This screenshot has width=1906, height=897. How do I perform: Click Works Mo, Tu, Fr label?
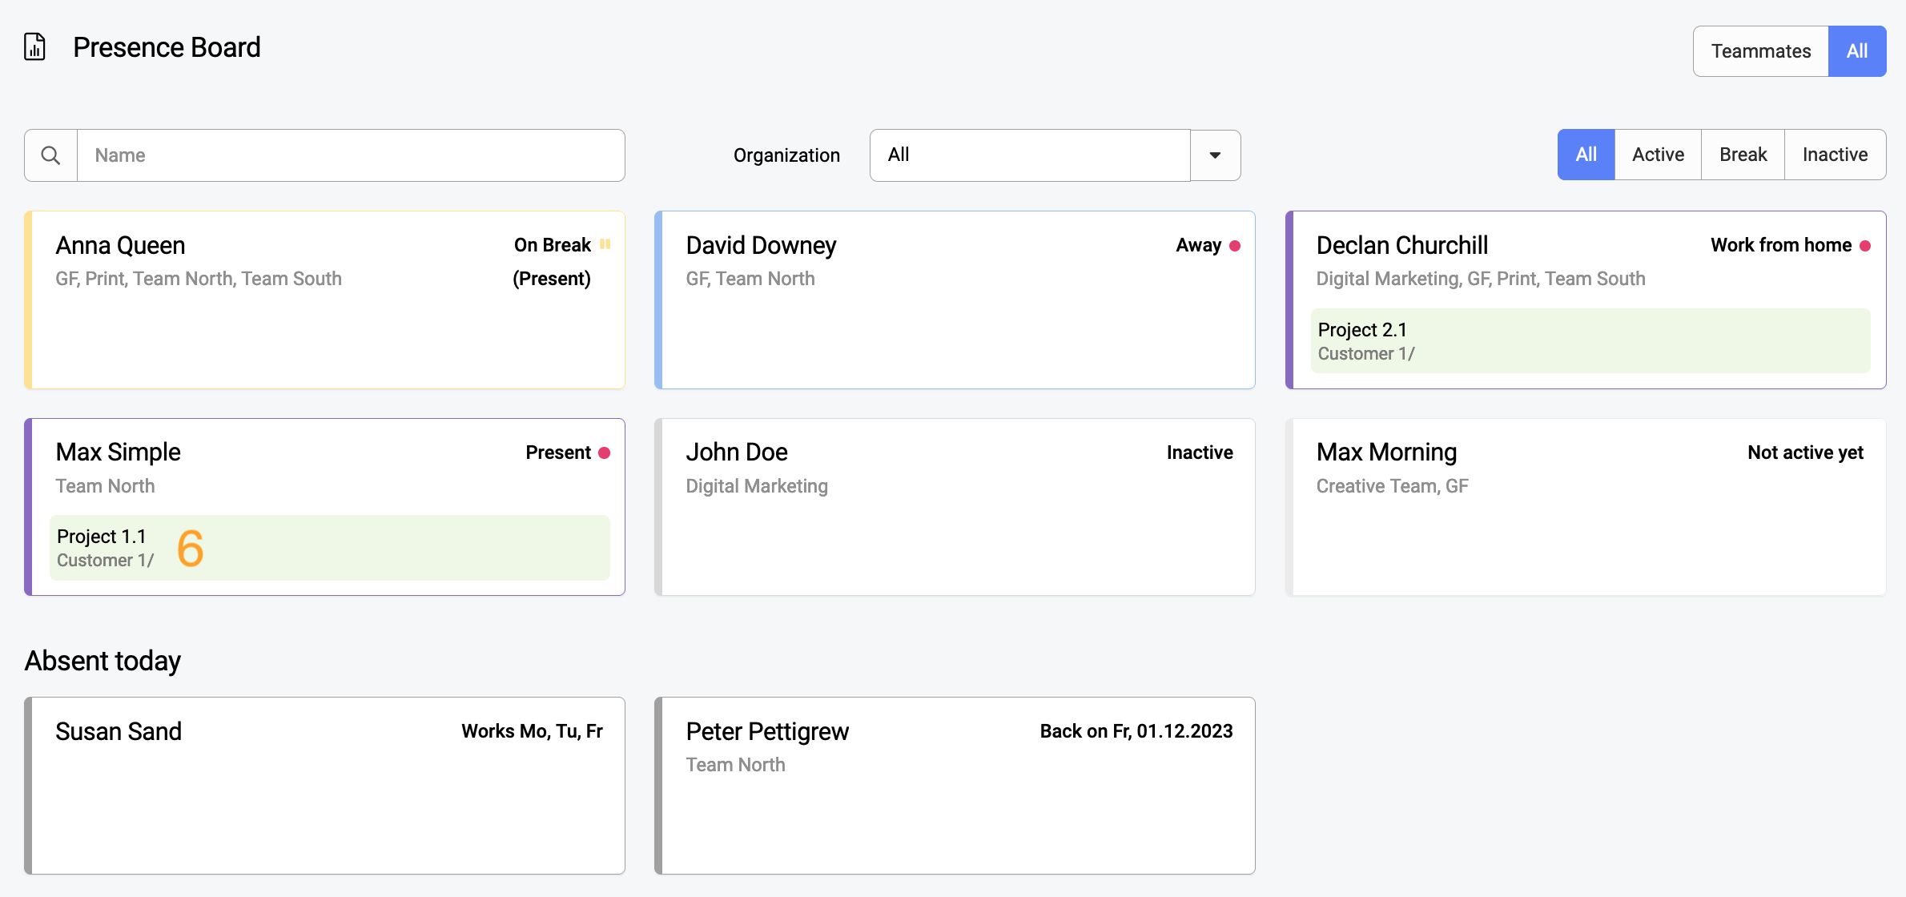pyautogui.click(x=532, y=731)
